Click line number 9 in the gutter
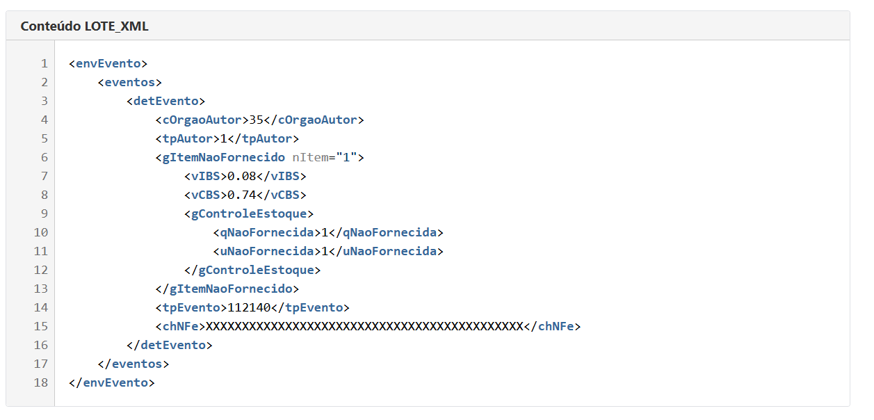The image size is (874, 420). coord(44,213)
